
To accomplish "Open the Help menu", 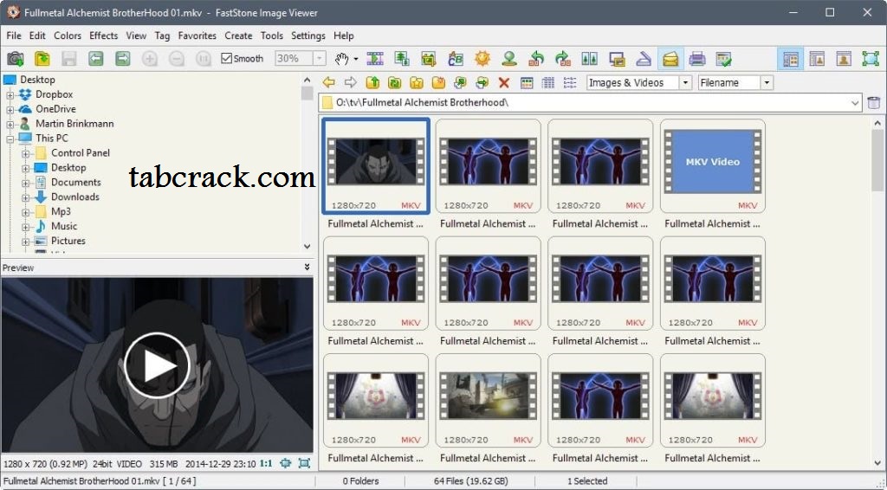I will pos(343,35).
